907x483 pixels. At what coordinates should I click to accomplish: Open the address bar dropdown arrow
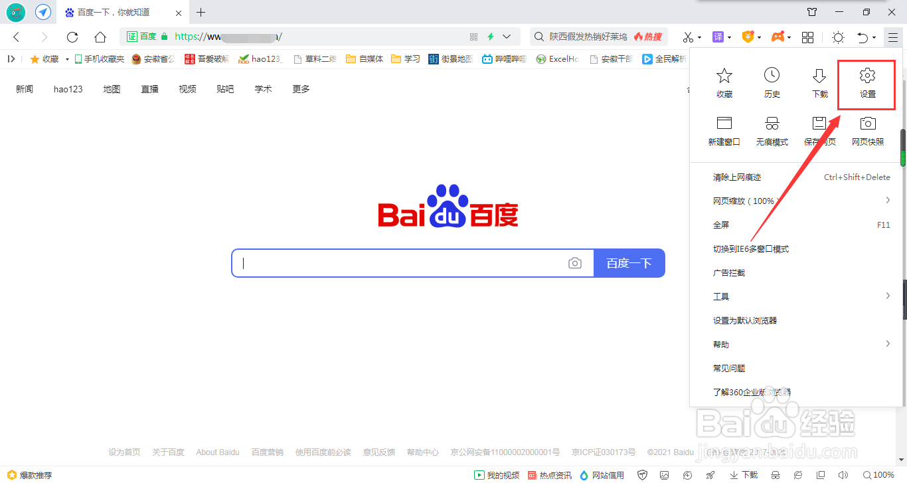[506, 37]
